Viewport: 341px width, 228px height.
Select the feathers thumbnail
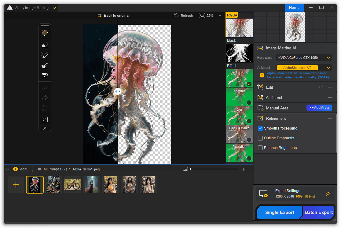tap(54, 185)
